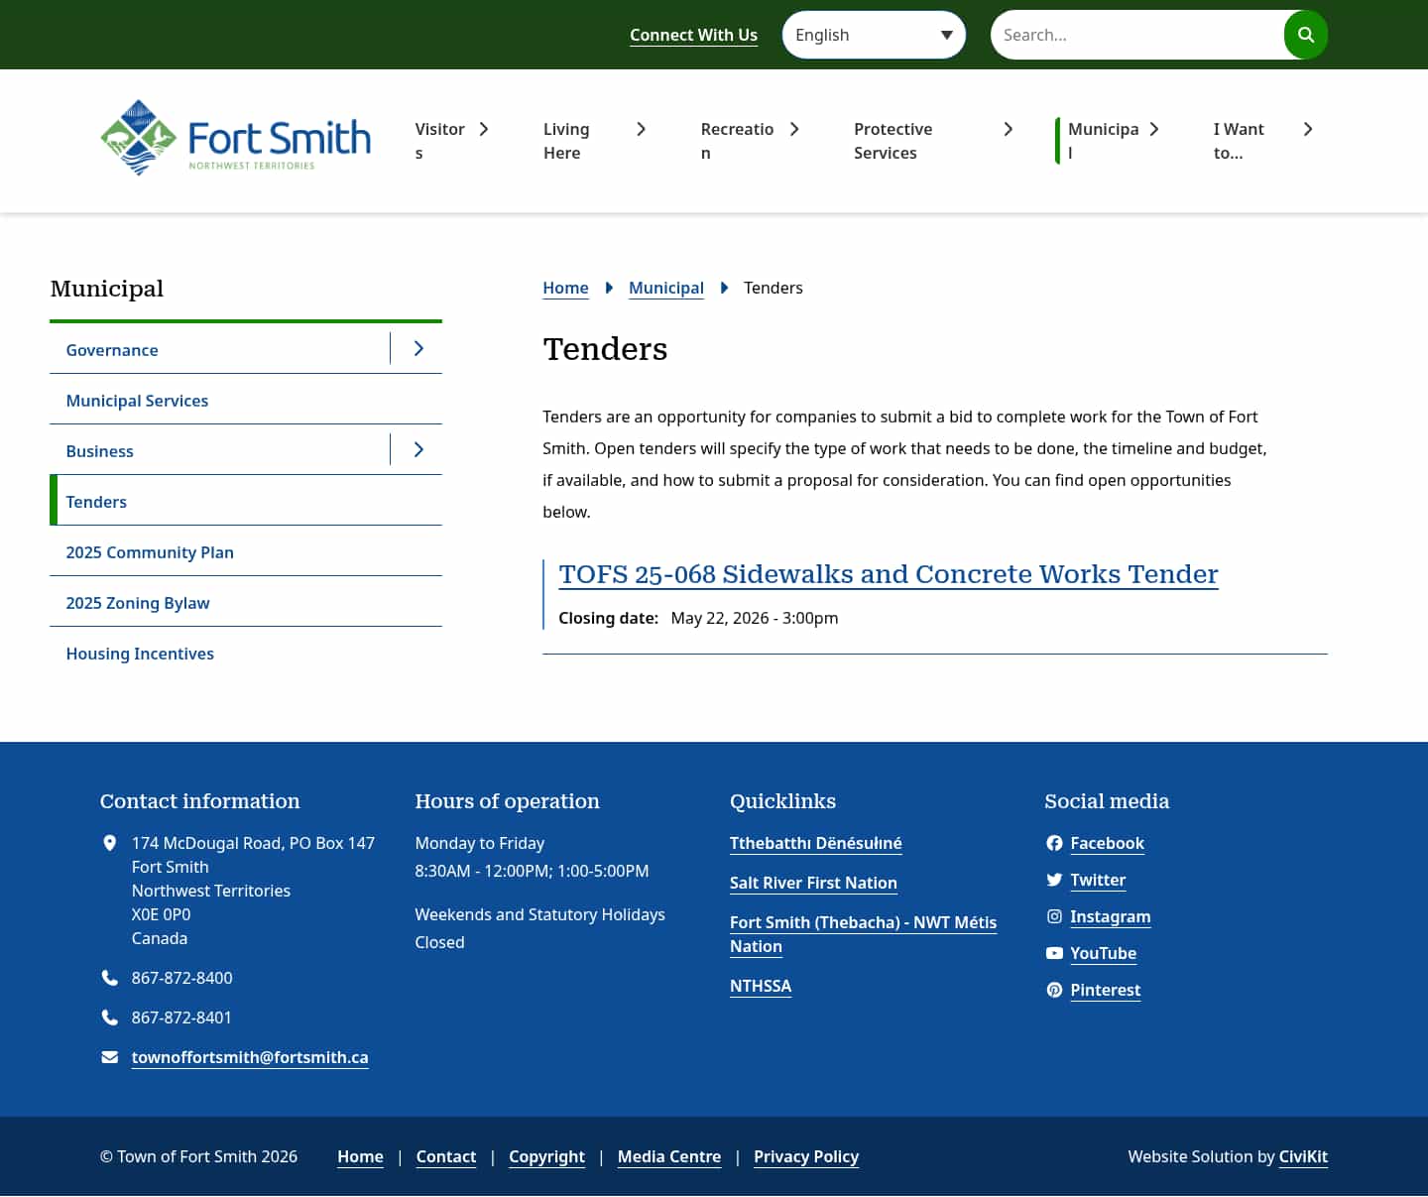Open Pinterest text link
This screenshot has width=1428, height=1197.
click(1105, 990)
